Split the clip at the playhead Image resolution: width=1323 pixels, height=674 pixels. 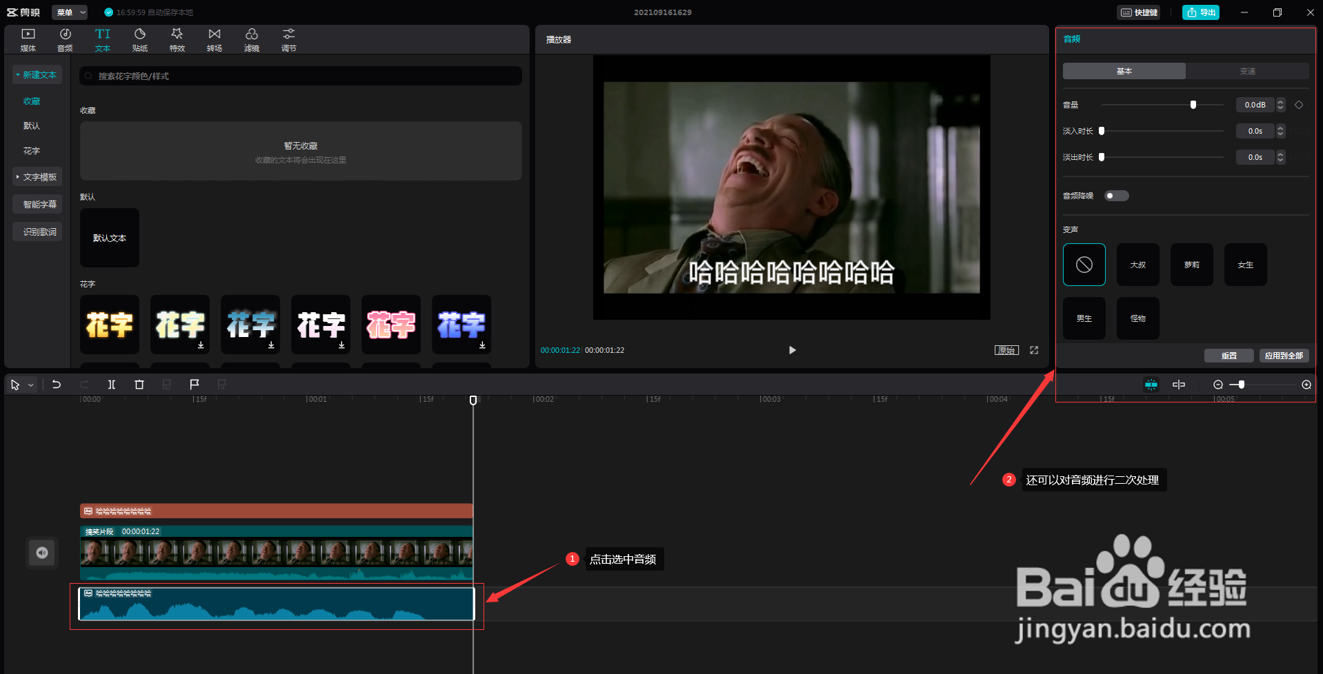click(112, 385)
